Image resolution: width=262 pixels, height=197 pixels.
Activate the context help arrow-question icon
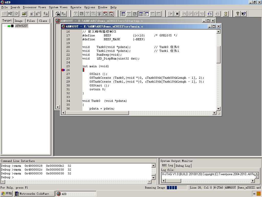click(x=244, y=14)
